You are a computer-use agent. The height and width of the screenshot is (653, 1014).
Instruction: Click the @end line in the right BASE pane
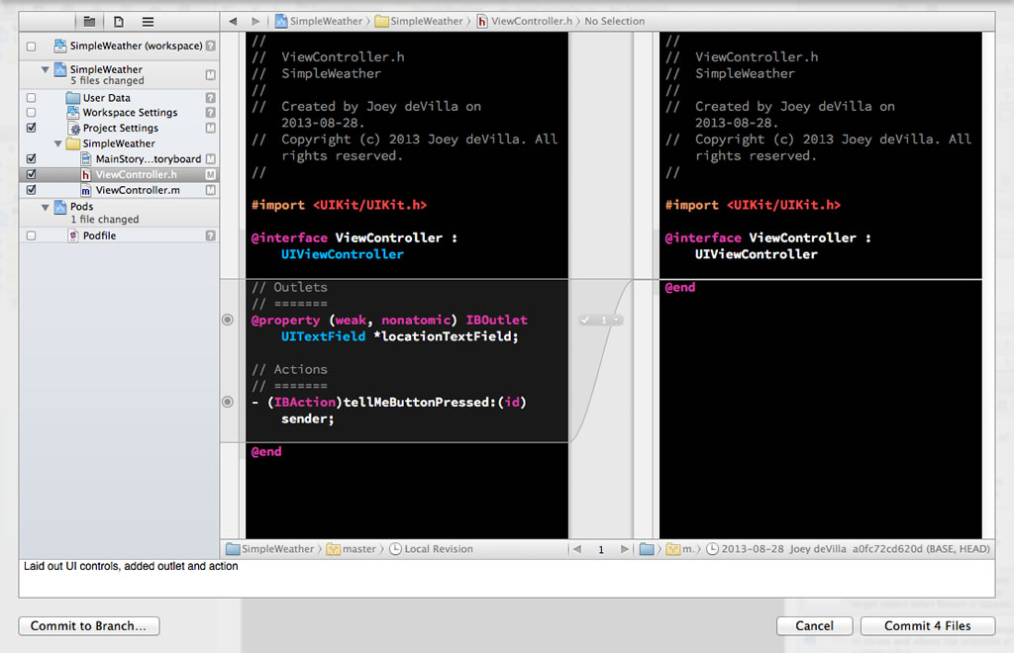[680, 288]
